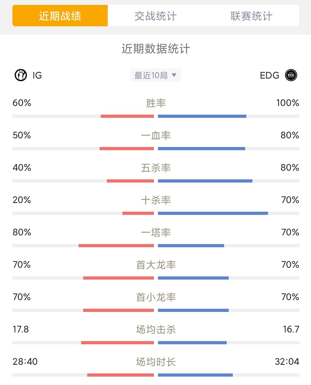Click the IG team logo icon

[21, 75]
